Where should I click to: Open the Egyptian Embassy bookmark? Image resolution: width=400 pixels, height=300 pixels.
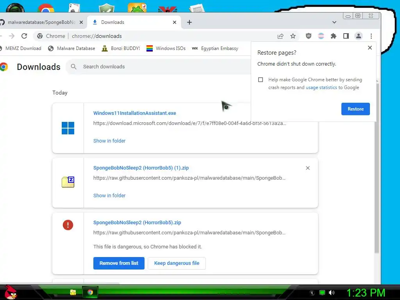coord(215,48)
